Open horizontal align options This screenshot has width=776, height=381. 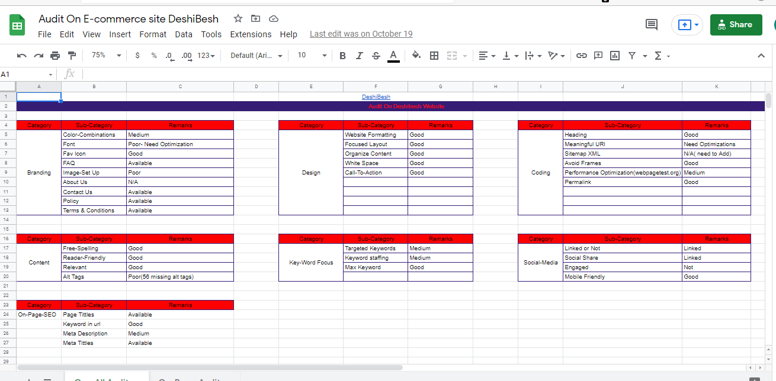coord(487,56)
